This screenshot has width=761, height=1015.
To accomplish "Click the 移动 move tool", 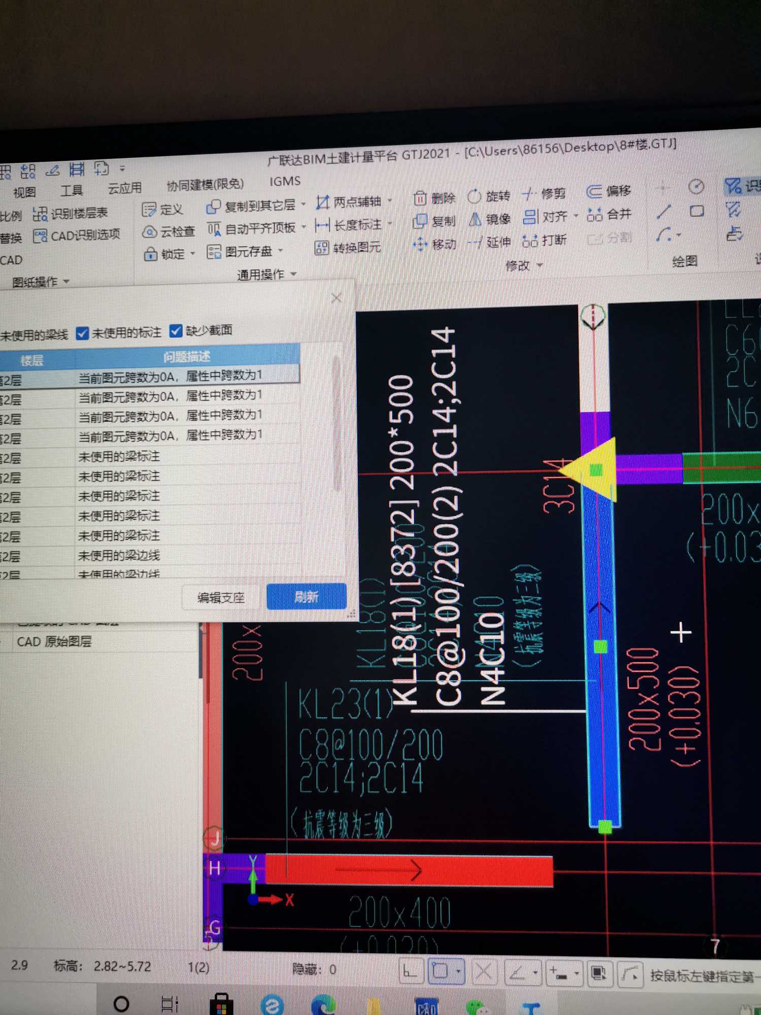I will click(x=434, y=245).
